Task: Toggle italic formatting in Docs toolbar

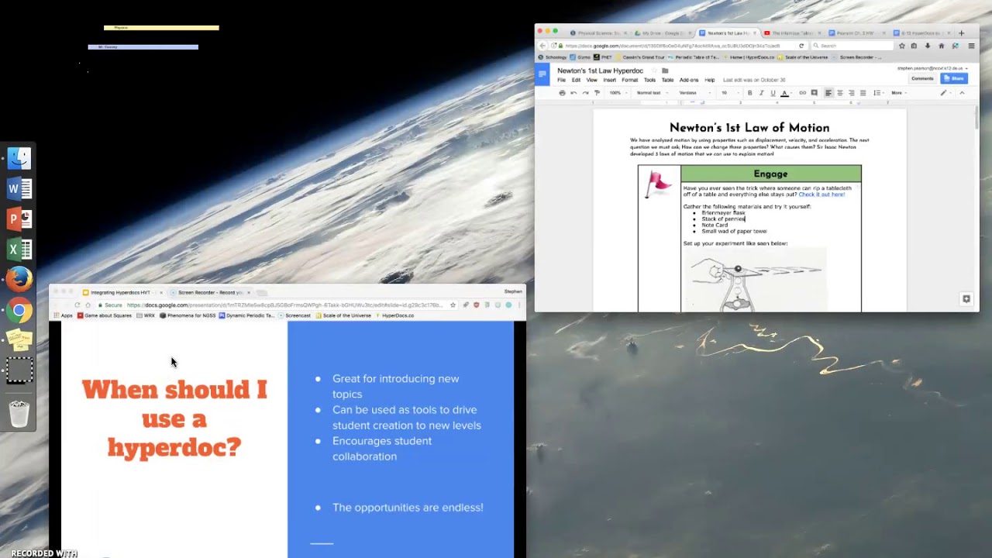Action: pyautogui.click(x=761, y=93)
